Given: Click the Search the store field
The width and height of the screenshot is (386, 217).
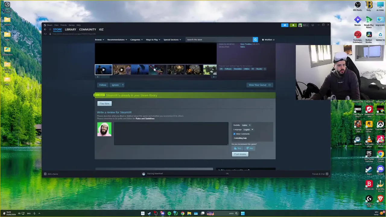Looking at the screenshot, I should (219, 39).
